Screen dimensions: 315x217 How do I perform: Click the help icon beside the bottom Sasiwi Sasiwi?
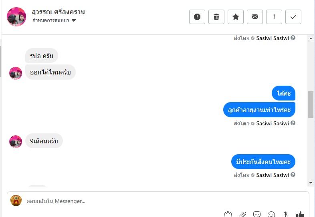pos(293,175)
